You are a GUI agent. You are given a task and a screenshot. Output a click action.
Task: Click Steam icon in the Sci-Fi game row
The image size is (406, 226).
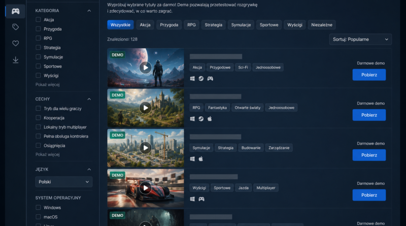201,79
